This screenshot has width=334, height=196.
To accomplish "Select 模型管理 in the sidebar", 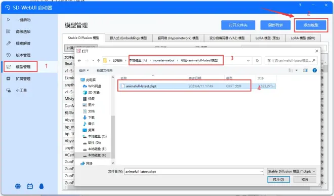I will click(23, 67).
